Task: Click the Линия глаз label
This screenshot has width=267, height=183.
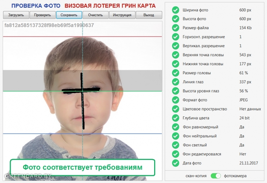Action: [193, 82]
